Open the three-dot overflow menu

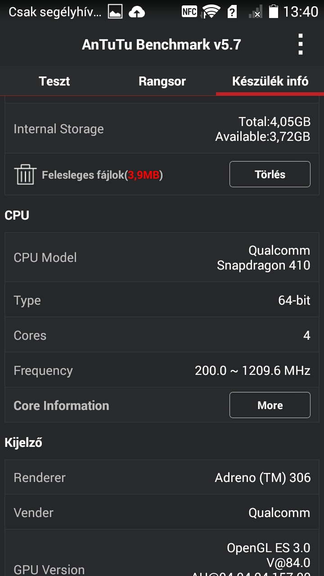pos(301,45)
